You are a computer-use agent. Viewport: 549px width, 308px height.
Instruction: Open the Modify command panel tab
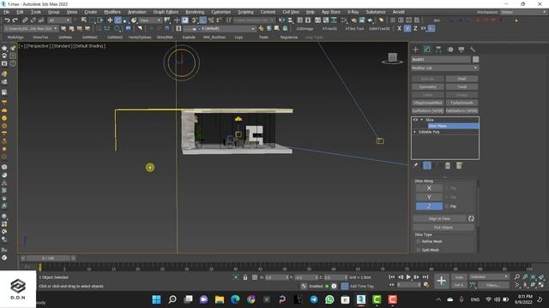pyautogui.click(x=427, y=50)
